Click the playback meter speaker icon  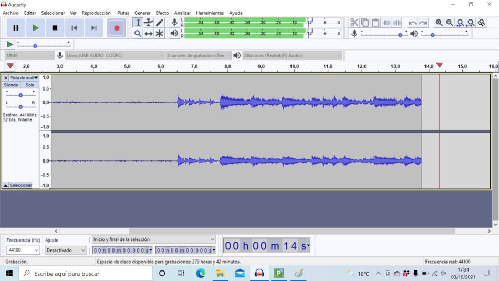(174, 33)
